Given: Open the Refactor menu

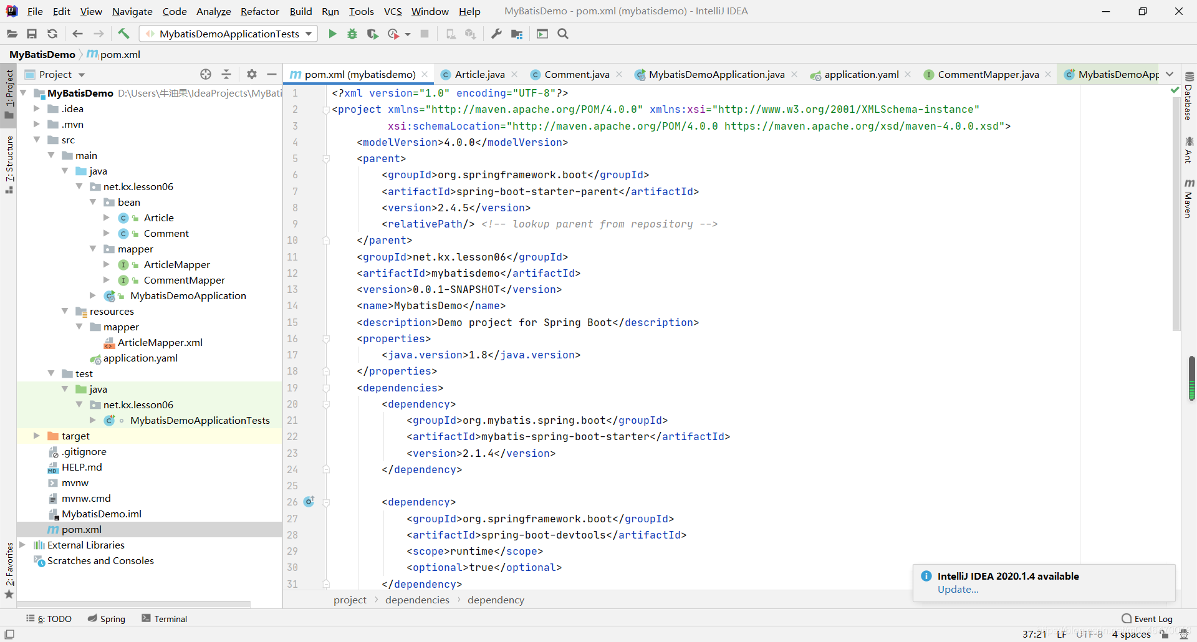Looking at the screenshot, I should [x=260, y=11].
